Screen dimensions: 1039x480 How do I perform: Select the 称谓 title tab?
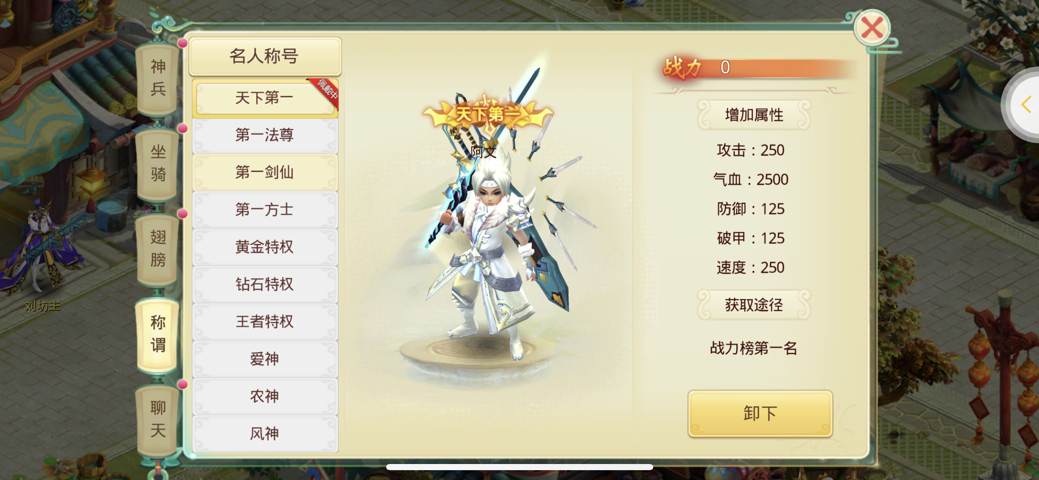(x=158, y=334)
